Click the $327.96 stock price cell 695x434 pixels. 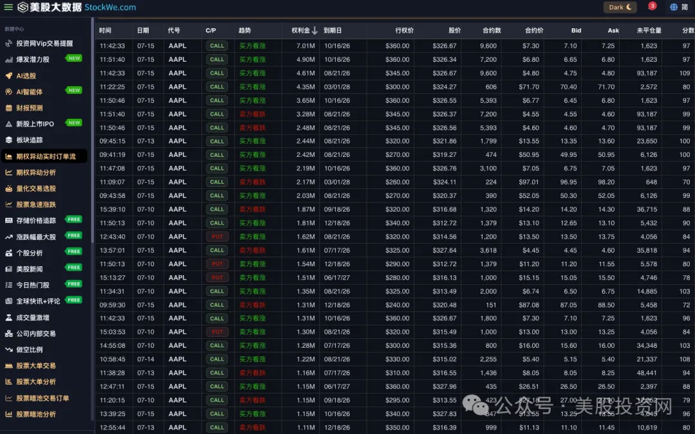click(445, 386)
